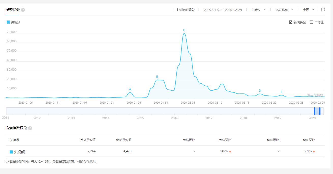The width and height of the screenshot is (333, 174).
Task: Click news marker C at chart peak
Action: (184, 30)
